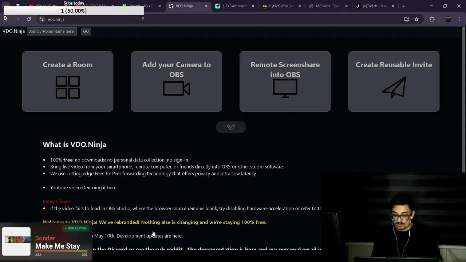The width and height of the screenshot is (466, 262).
Task: Click the install app icon in address bar
Action: coord(407,19)
